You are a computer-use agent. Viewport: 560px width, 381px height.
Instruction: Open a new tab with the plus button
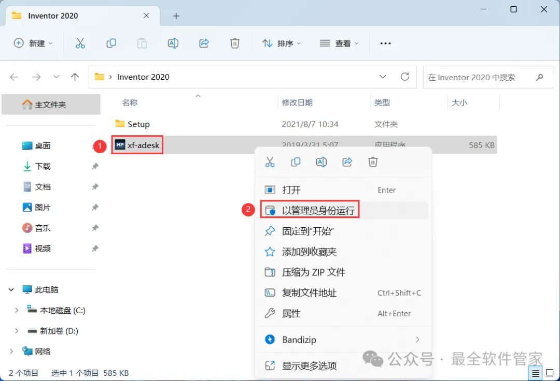coord(176,16)
